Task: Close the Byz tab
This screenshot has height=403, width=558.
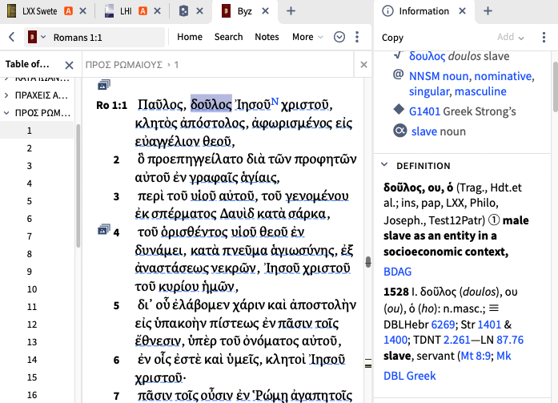Action: 266,11
